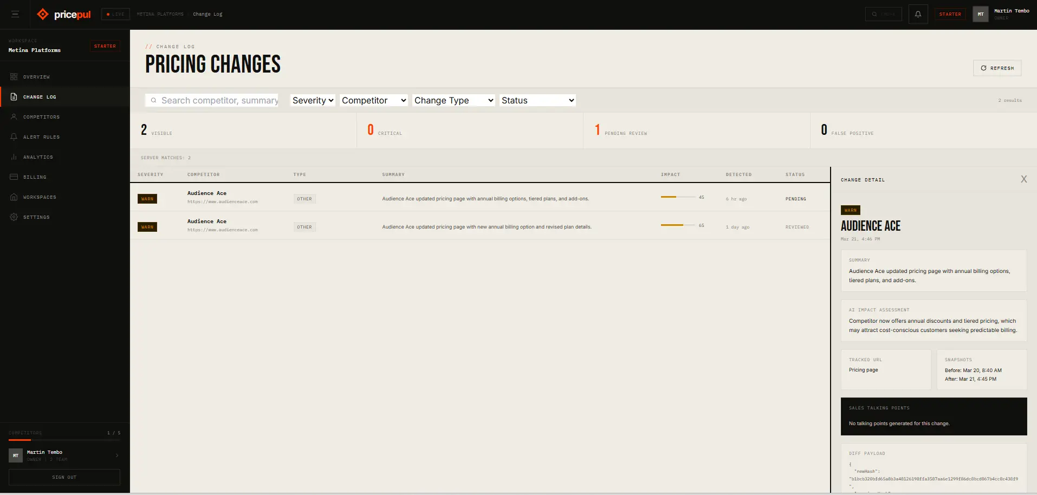The width and height of the screenshot is (1037, 495).
Task: Click the Alert Rules bell icon in the sidebar
Action: pyautogui.click(x=14, y=137)
